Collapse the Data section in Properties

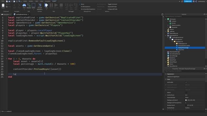coord(166,80)
